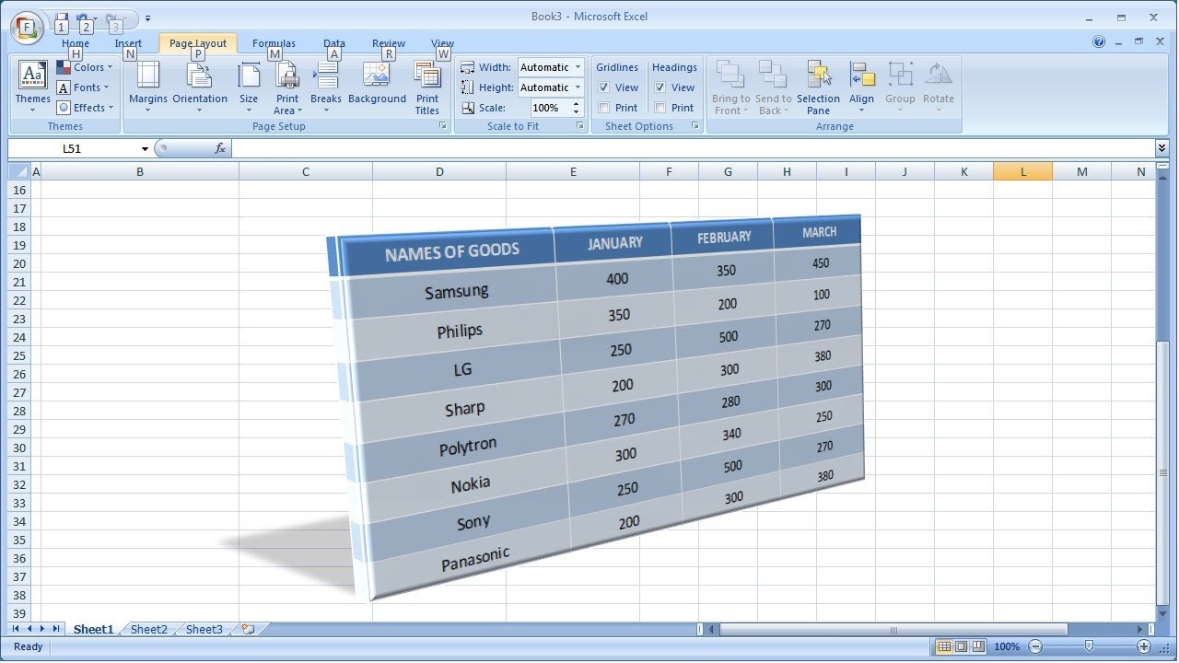Click the Insert Function fx button
The height and width of the screenshot is (663, 1179).
click(x=220, y=148)
